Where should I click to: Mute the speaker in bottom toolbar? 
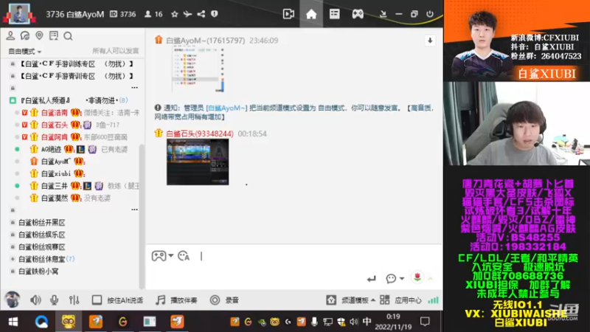pos(35,300)
